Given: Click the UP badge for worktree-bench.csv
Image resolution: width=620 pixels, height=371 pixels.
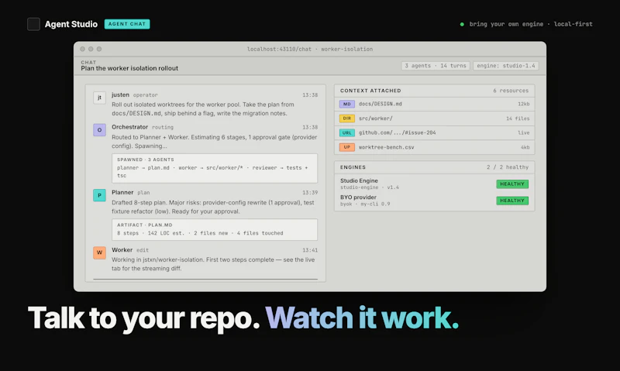Looking at the screenshot, I should [346, 147].
